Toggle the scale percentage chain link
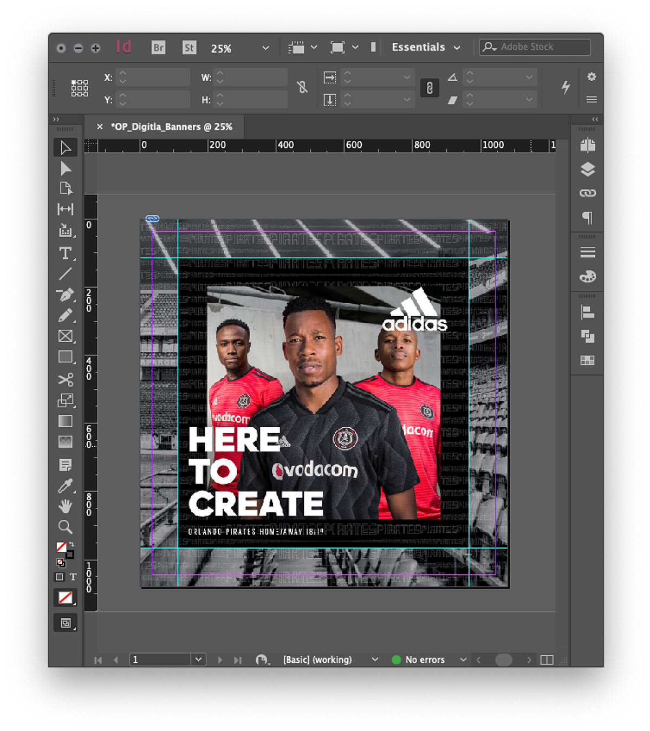The height and width of the screenshot is (731, 650). tap(430, 88)
